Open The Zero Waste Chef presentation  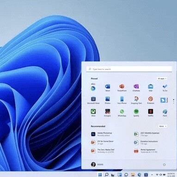pyautogui.click(x=103, y=151)
